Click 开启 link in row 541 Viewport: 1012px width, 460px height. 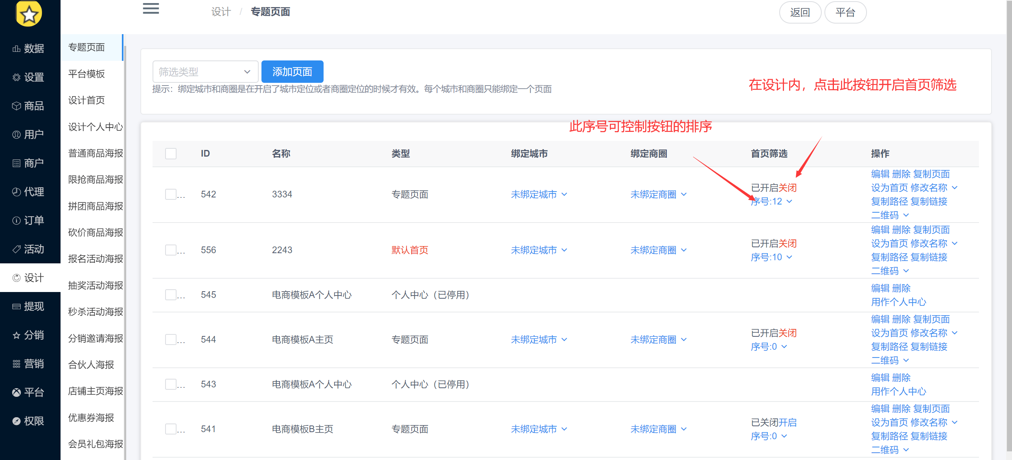pyautogui.click(x=788, y=422)
